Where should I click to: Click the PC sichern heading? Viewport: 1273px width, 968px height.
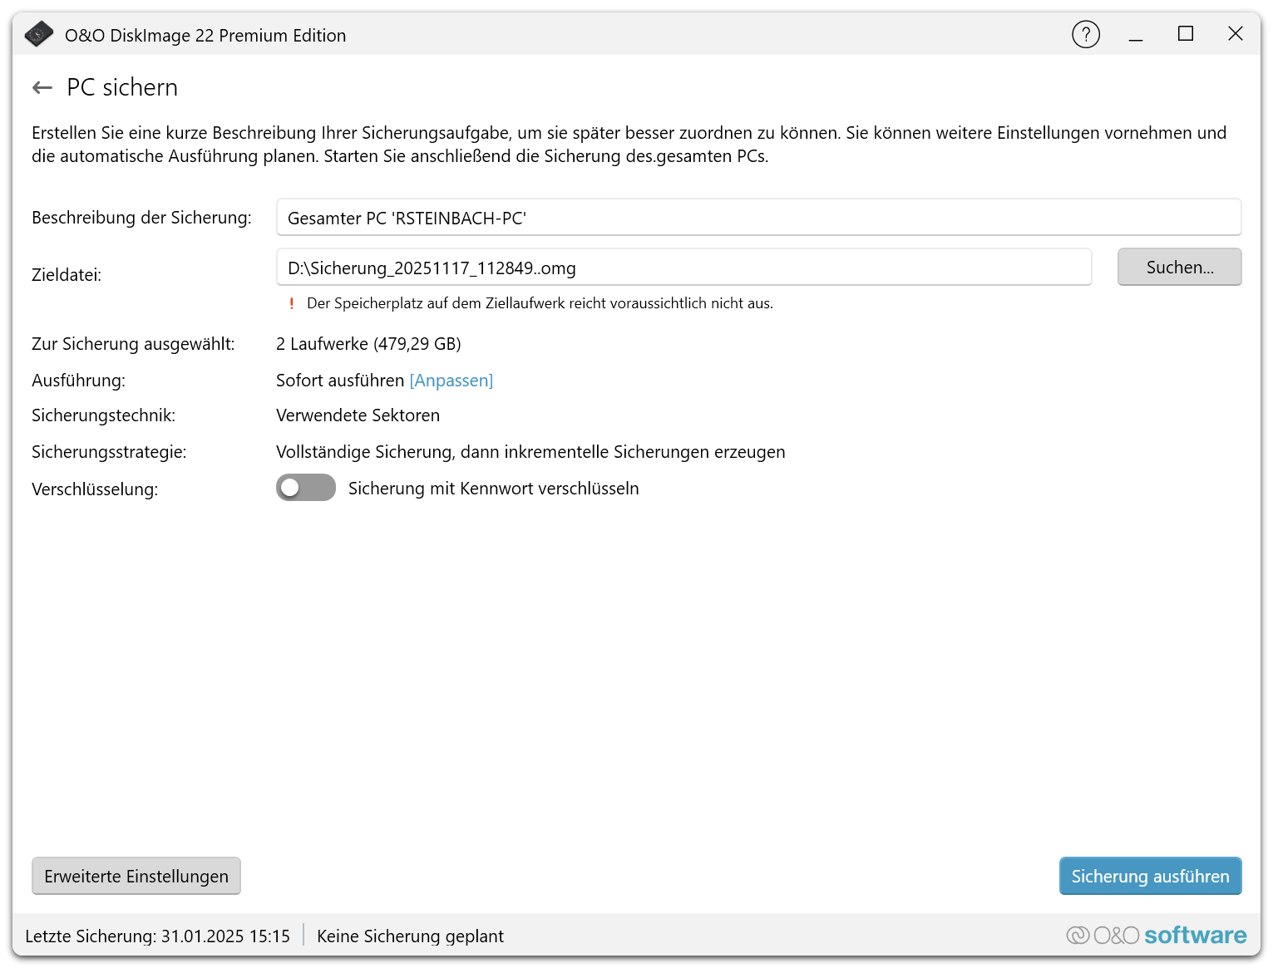point(121,87)
